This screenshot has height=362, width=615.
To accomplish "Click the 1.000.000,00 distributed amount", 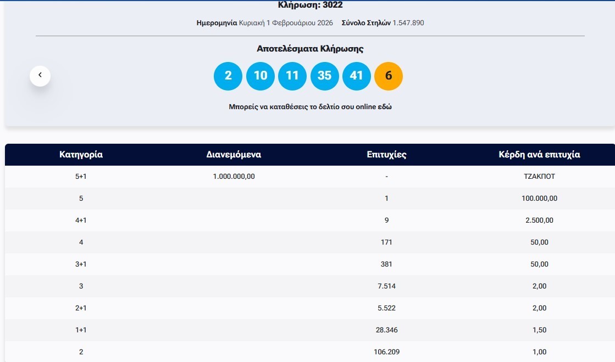I will click(x=234, y=177).
